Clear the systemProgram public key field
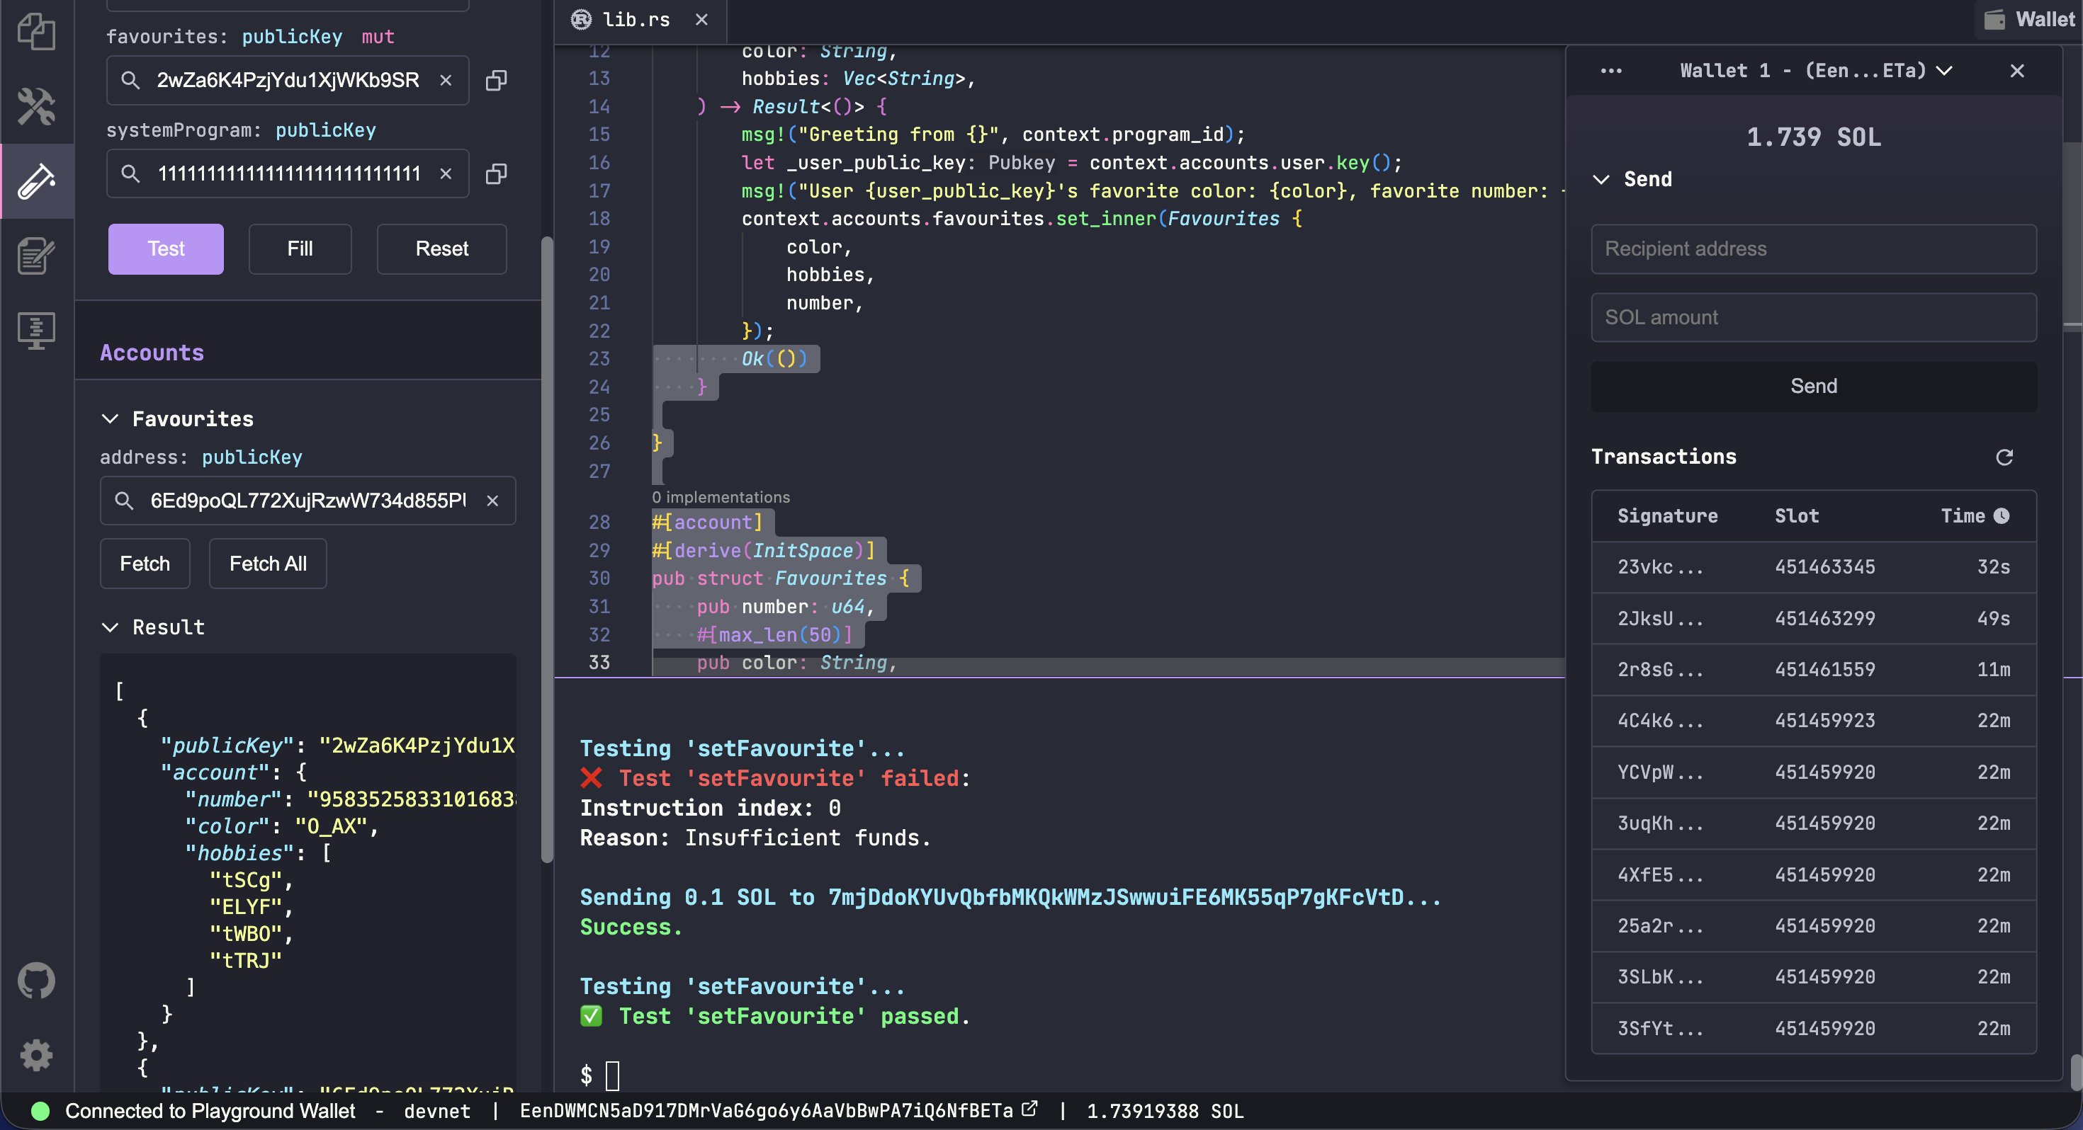This screenshot has height=1130, width=2083. (446, 173)
